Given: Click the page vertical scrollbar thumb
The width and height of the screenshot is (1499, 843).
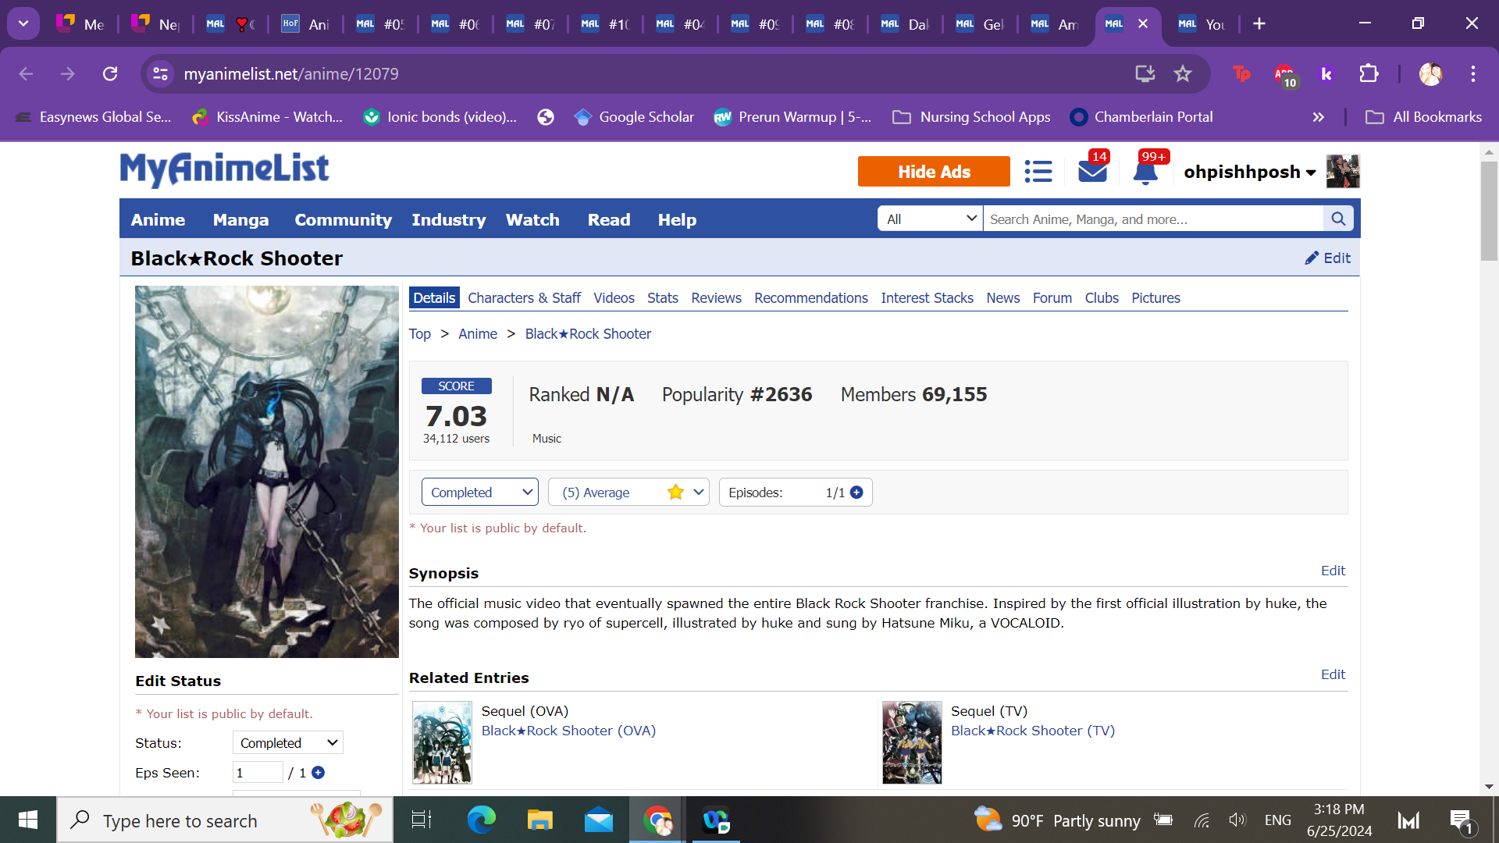Looking at the screenshot, I should (x=1489, y=211).
